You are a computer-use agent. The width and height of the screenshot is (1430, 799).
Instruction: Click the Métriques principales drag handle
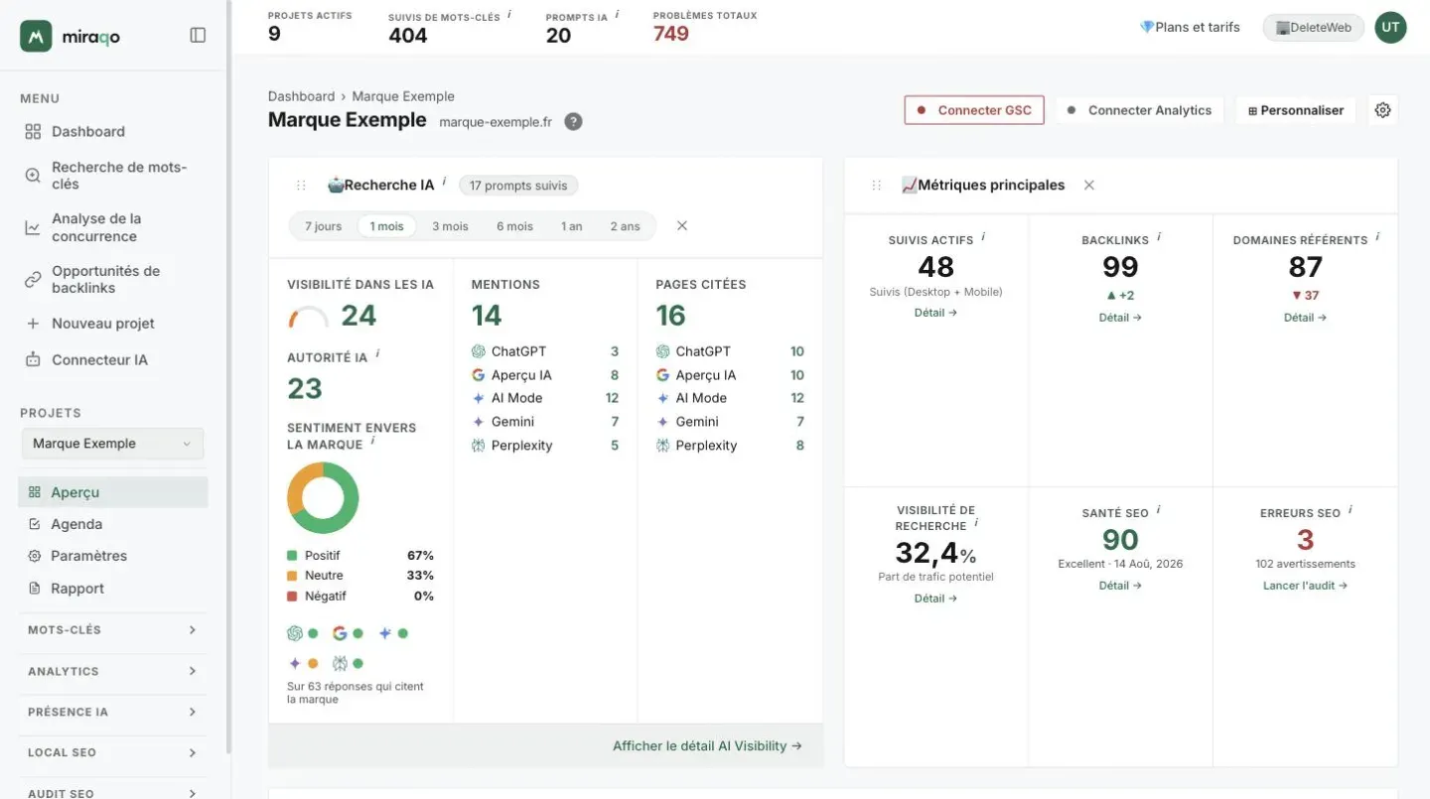[x=876, y=186]
